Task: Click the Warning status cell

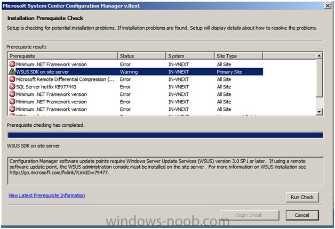Action: pos(129,72)
